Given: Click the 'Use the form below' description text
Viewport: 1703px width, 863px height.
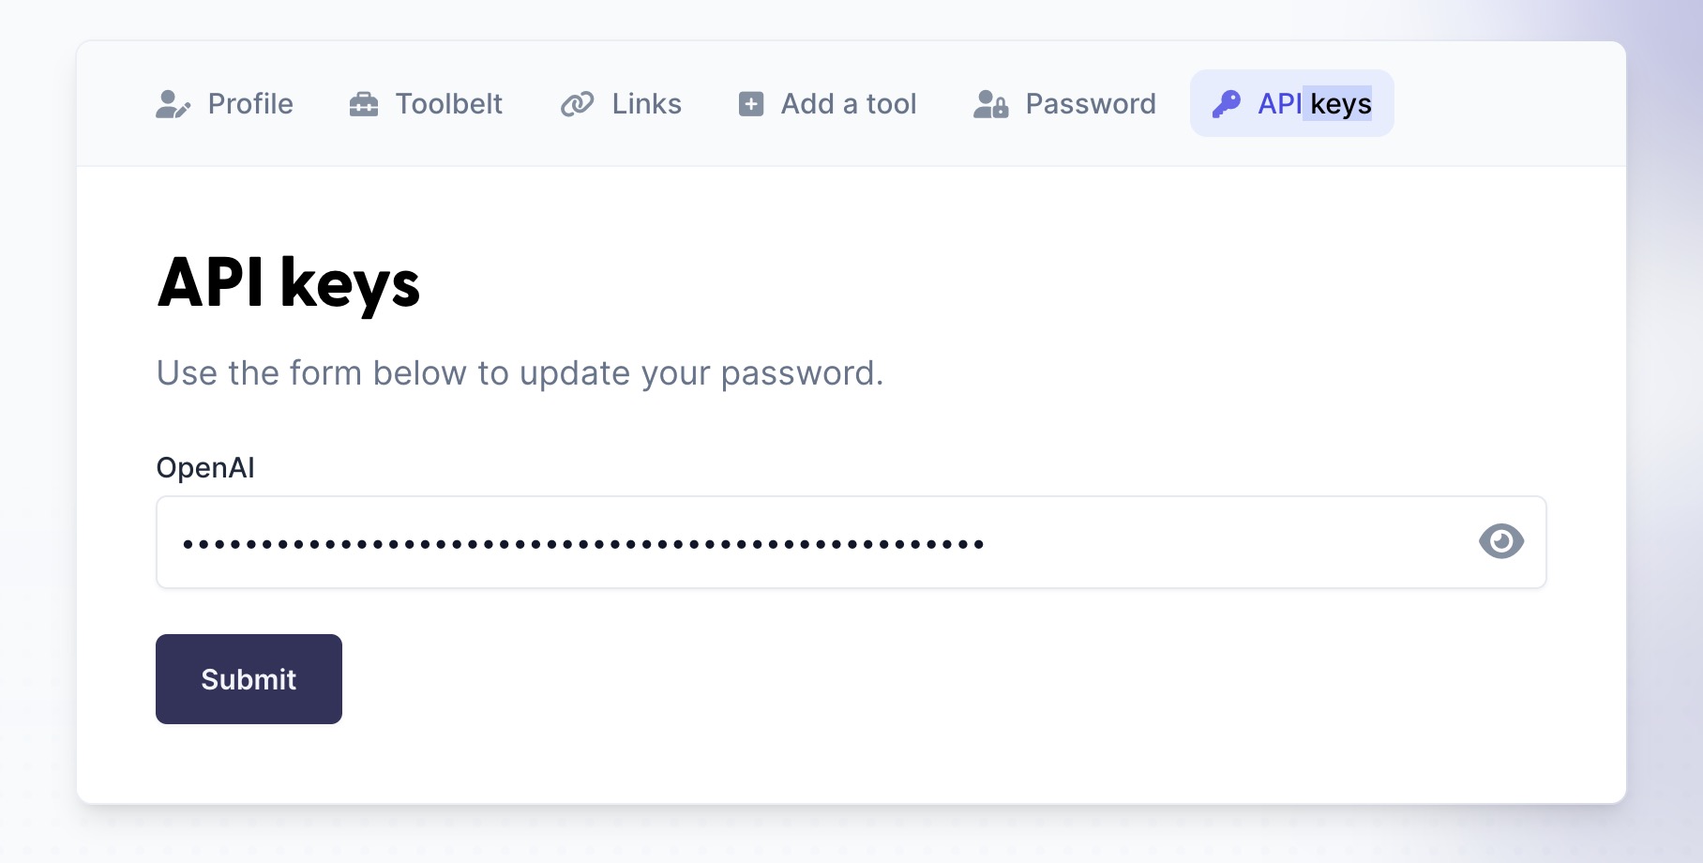Looking at the screenshot, I should coord(520,373).
